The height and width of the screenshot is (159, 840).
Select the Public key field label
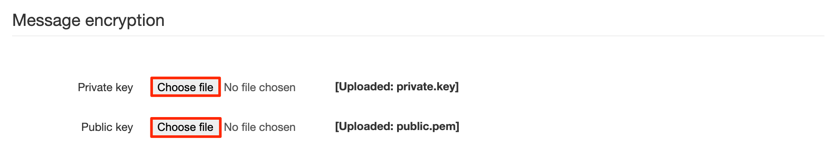(x=107, y=127)
